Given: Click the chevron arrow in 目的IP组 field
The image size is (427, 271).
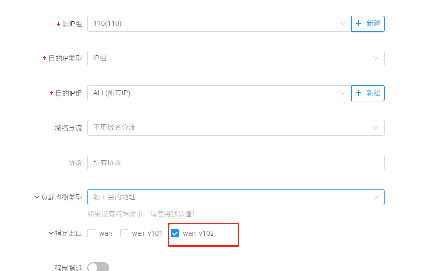Looking at the screenshot, I should point(342,93).
